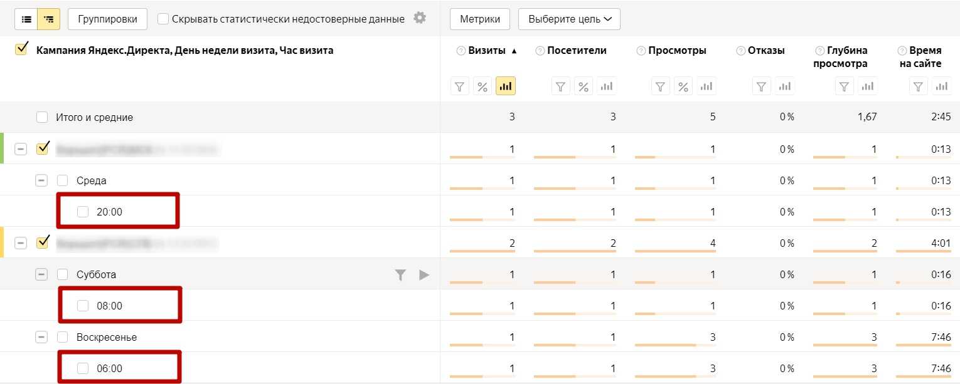Viewport: 960px width, 384px height.
Task: Click the bar chart icon under Посетители
Action: (606, 86)
